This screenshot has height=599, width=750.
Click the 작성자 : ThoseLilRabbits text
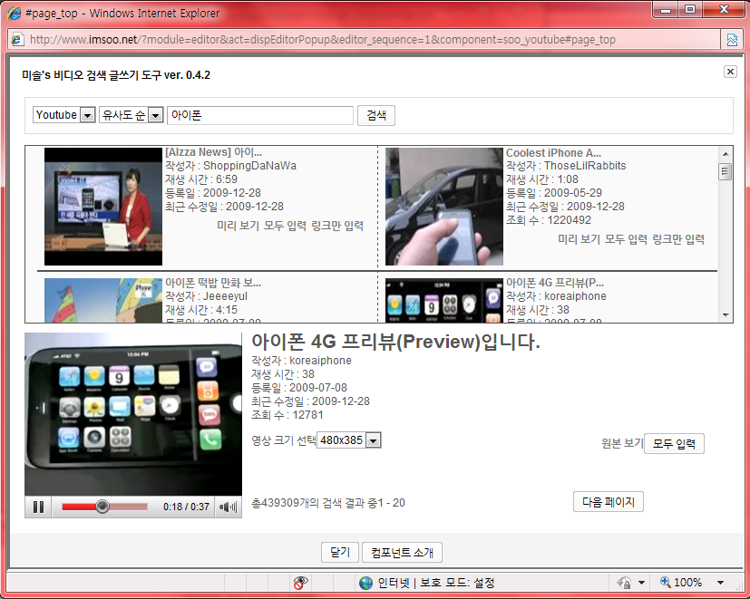pos(566,166)
